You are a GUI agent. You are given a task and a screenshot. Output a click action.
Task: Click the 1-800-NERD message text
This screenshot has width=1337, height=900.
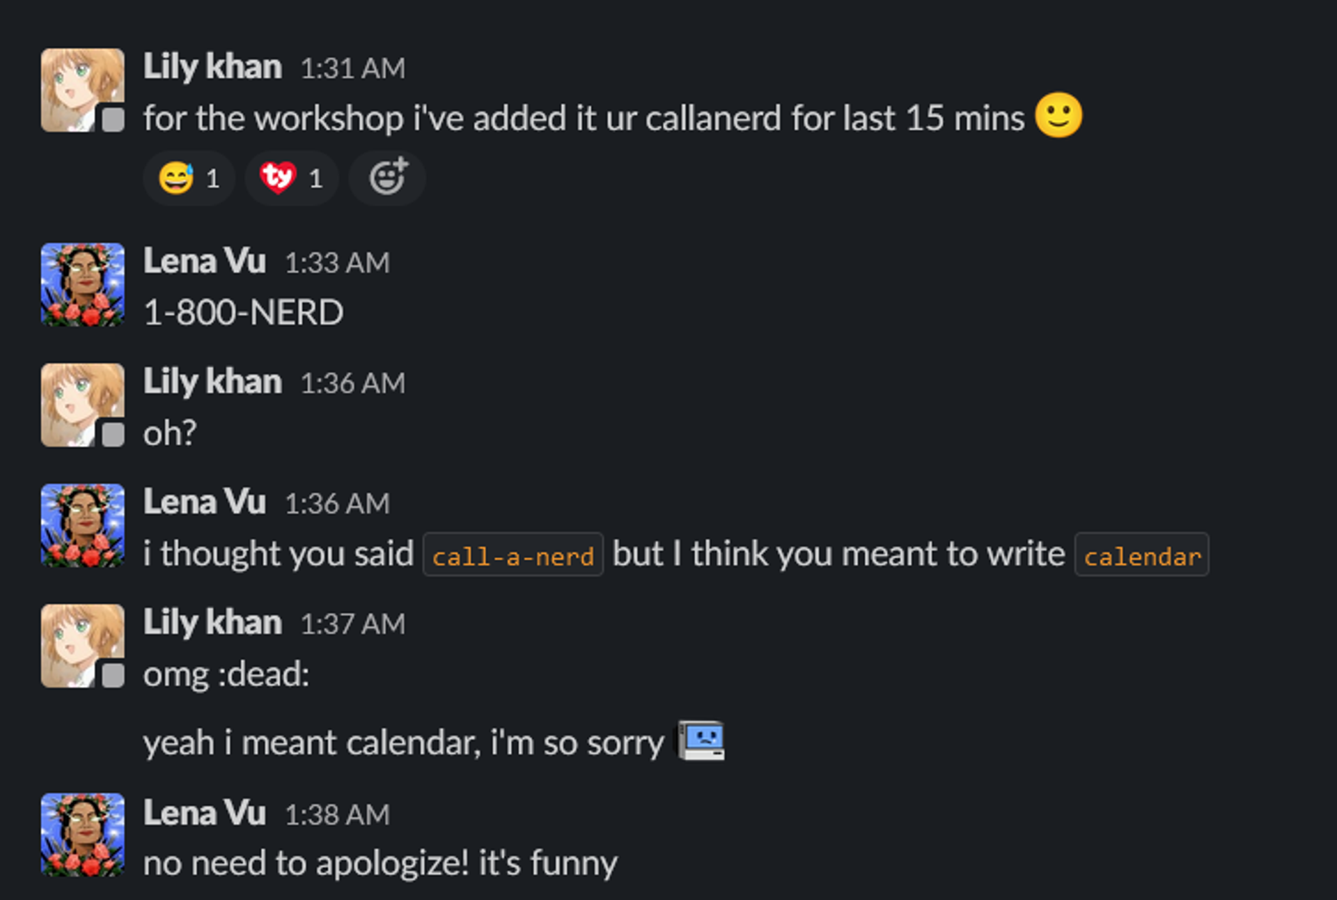tap(242, 311)
